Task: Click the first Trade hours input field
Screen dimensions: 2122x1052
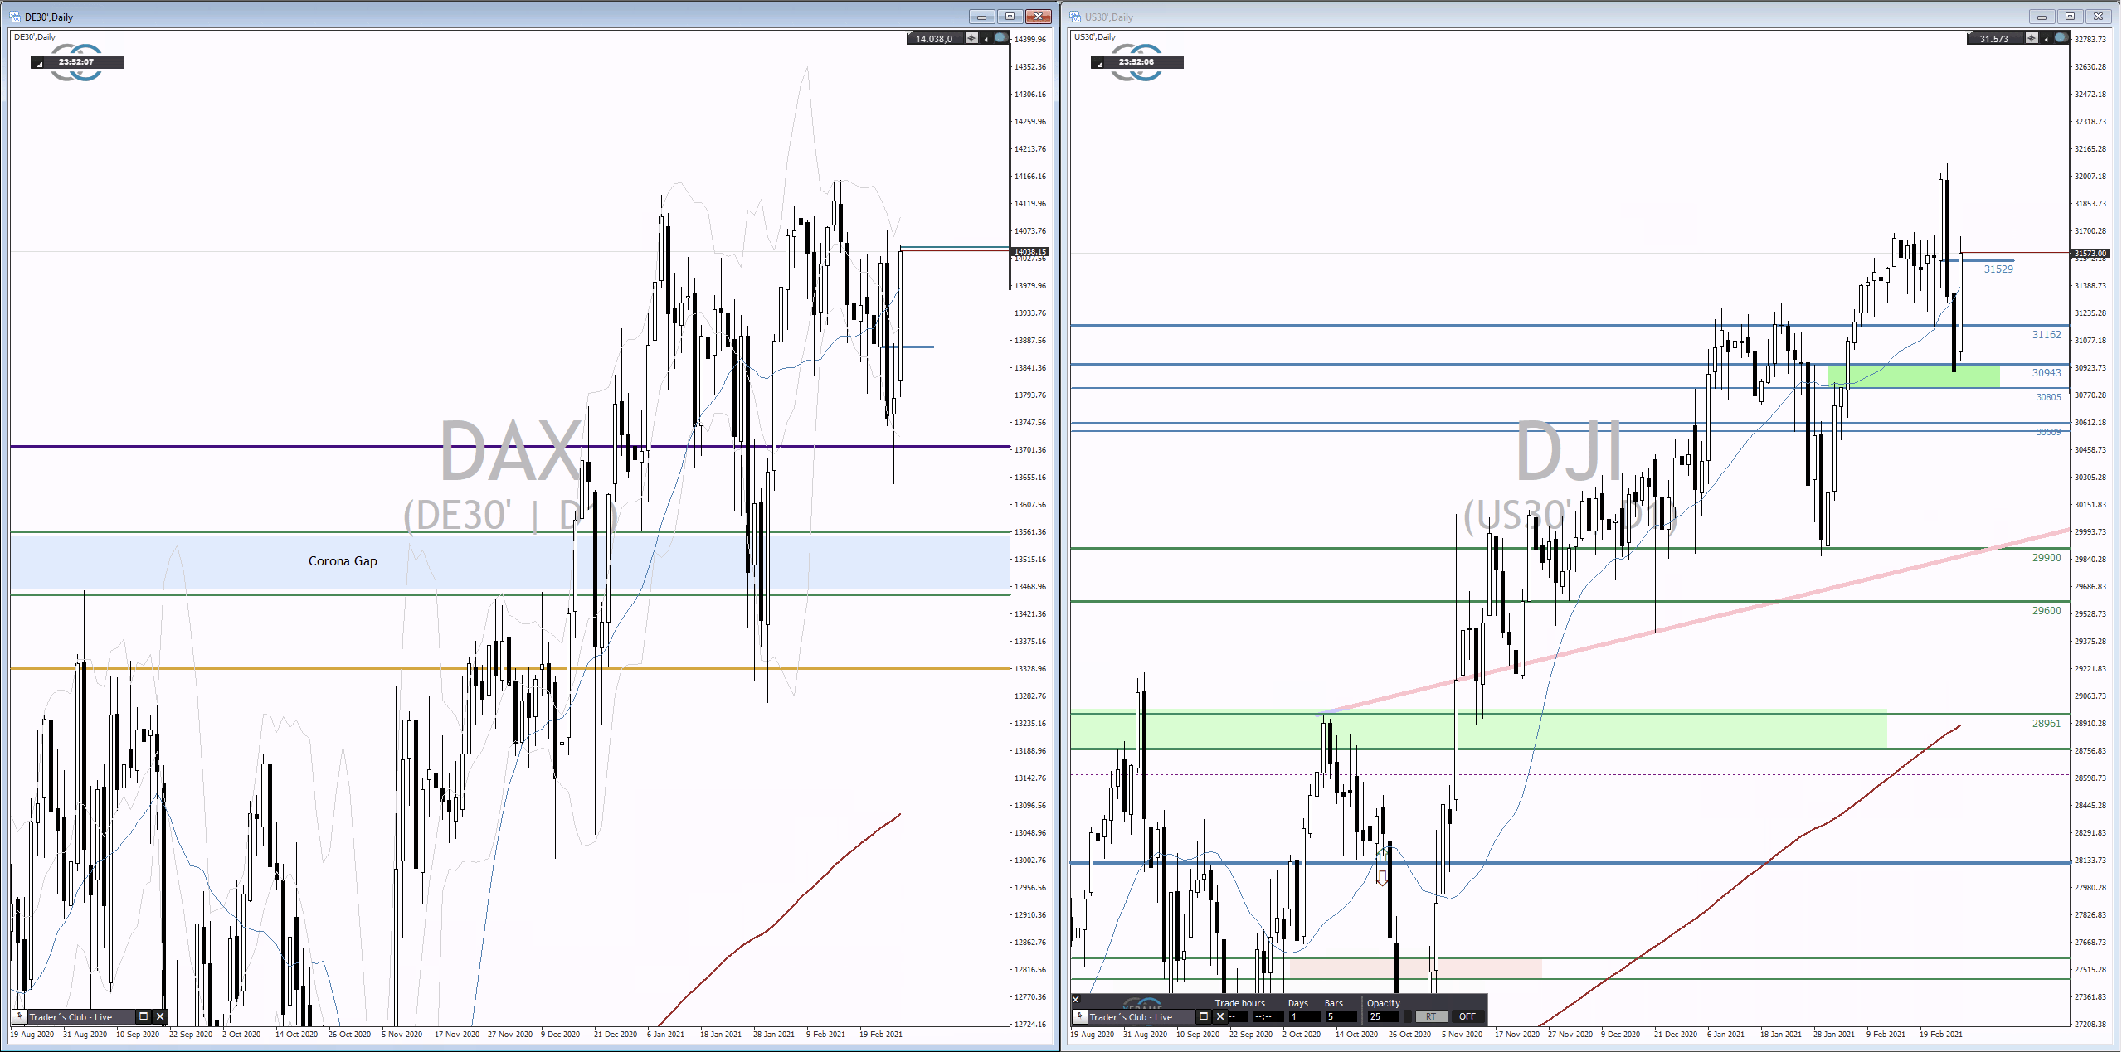Action: pyautogui.click(x=1238, y=1017)
